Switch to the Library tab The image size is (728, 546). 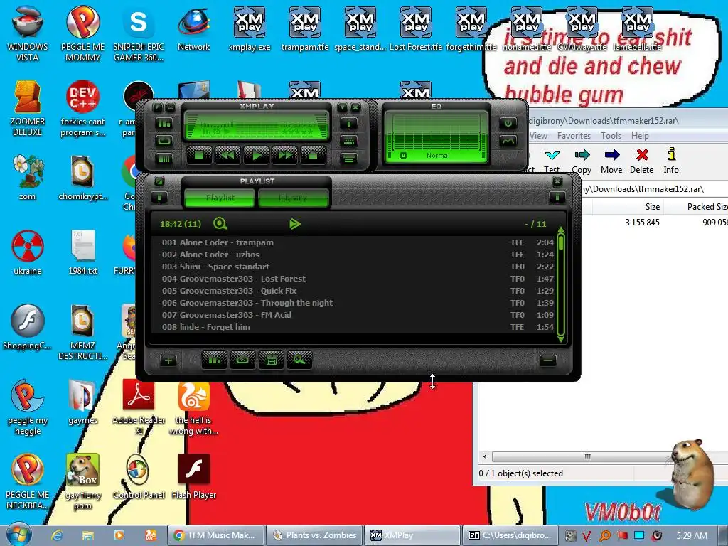click(x=293, y=198)
